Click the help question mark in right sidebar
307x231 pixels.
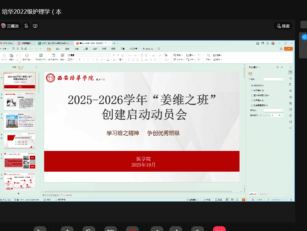pyautogui.click(x=290, y=115)
